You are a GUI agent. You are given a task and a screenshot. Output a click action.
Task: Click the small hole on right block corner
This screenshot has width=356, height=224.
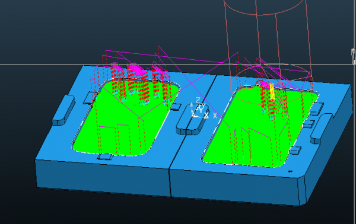point(290,171)
